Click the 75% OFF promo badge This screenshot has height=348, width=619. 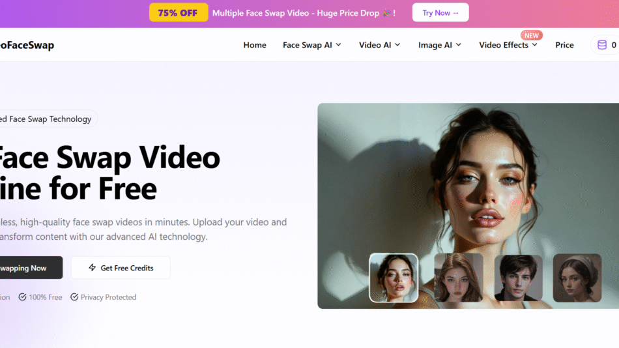tap(179, 12)
